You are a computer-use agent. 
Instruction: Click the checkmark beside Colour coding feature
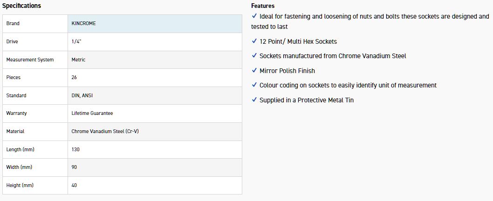click(x=254, y=85)
